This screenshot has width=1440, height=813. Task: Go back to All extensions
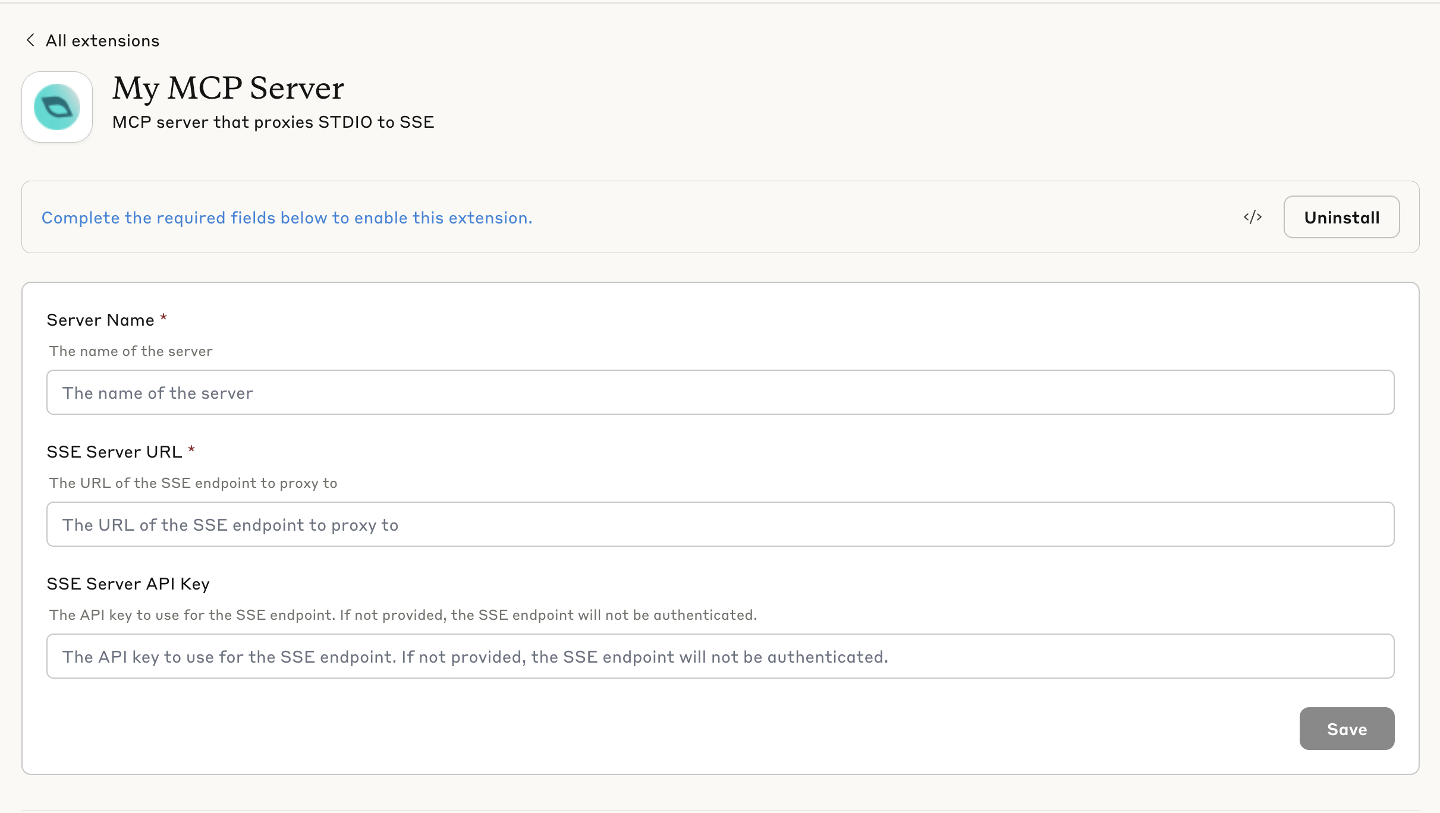[102, 40]
